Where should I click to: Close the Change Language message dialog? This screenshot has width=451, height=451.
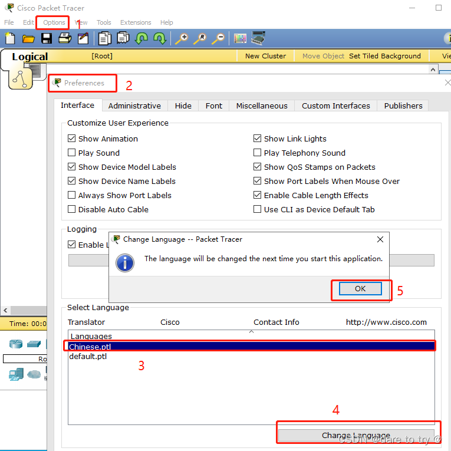(380, 239)
